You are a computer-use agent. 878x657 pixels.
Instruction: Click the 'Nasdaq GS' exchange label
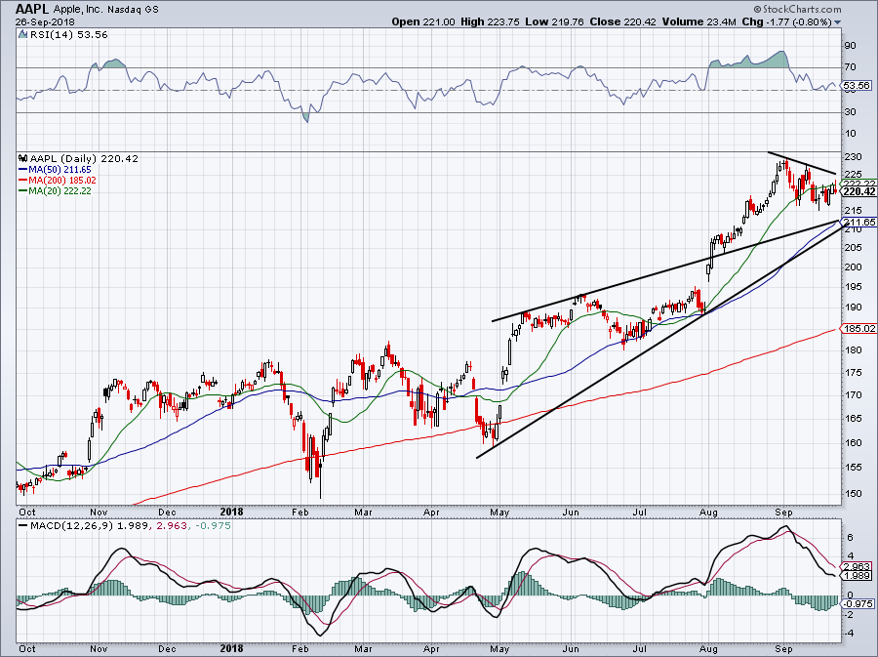pos(132,10)
